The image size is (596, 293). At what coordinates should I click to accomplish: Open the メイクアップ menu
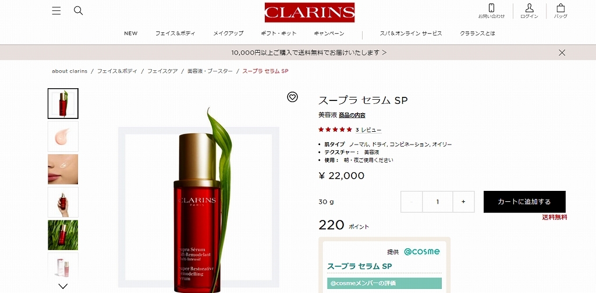tap(228, 33)
